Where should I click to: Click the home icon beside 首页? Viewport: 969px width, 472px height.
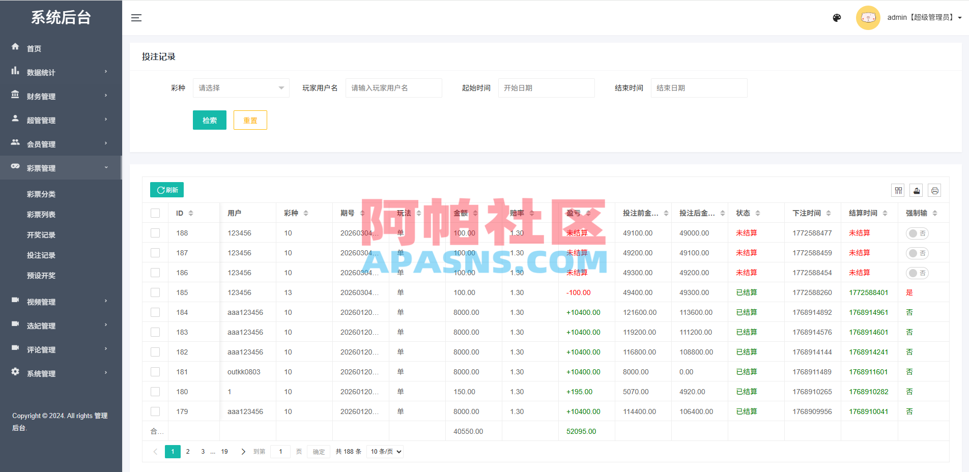[x=15, y=46]
